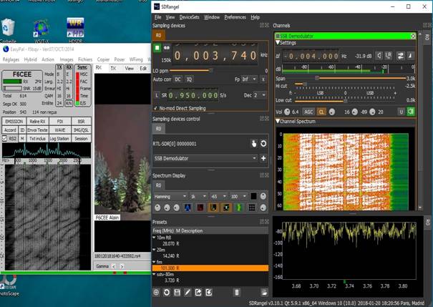This screenshot has width=433, height=307.
Task: Export preset with the arrow icon
Action: (198, 293)
